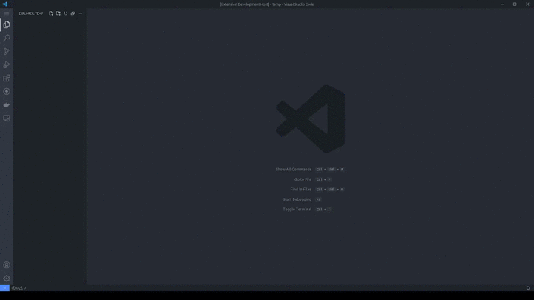Open the lightning bolt activity bar view

pos(7,92)
